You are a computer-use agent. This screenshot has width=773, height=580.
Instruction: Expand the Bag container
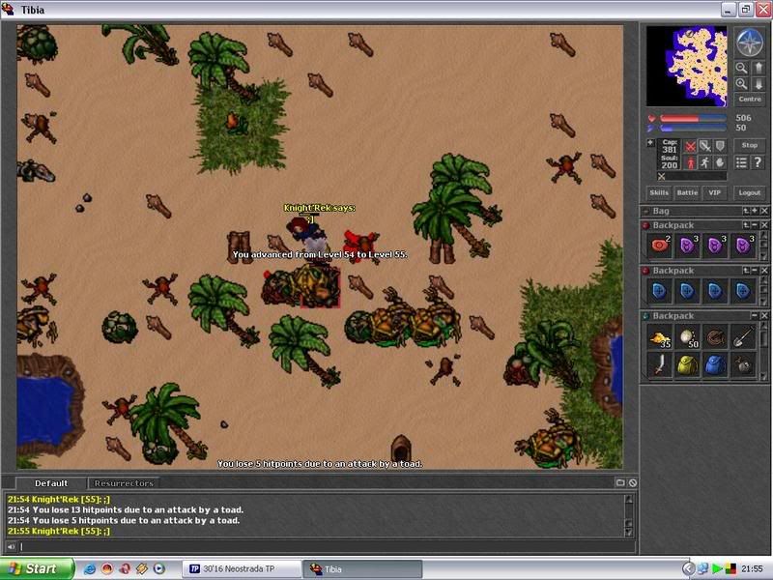pos(755,211)
